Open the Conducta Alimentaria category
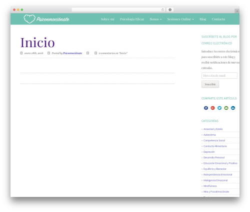This screenshot has height=212, width=250. [215, 146]
